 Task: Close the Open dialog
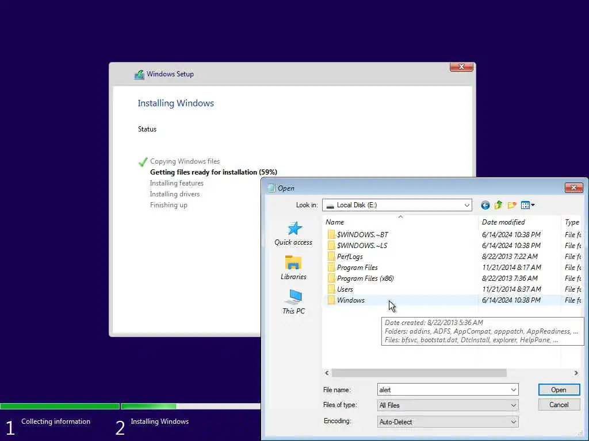[x=573, y=188]
